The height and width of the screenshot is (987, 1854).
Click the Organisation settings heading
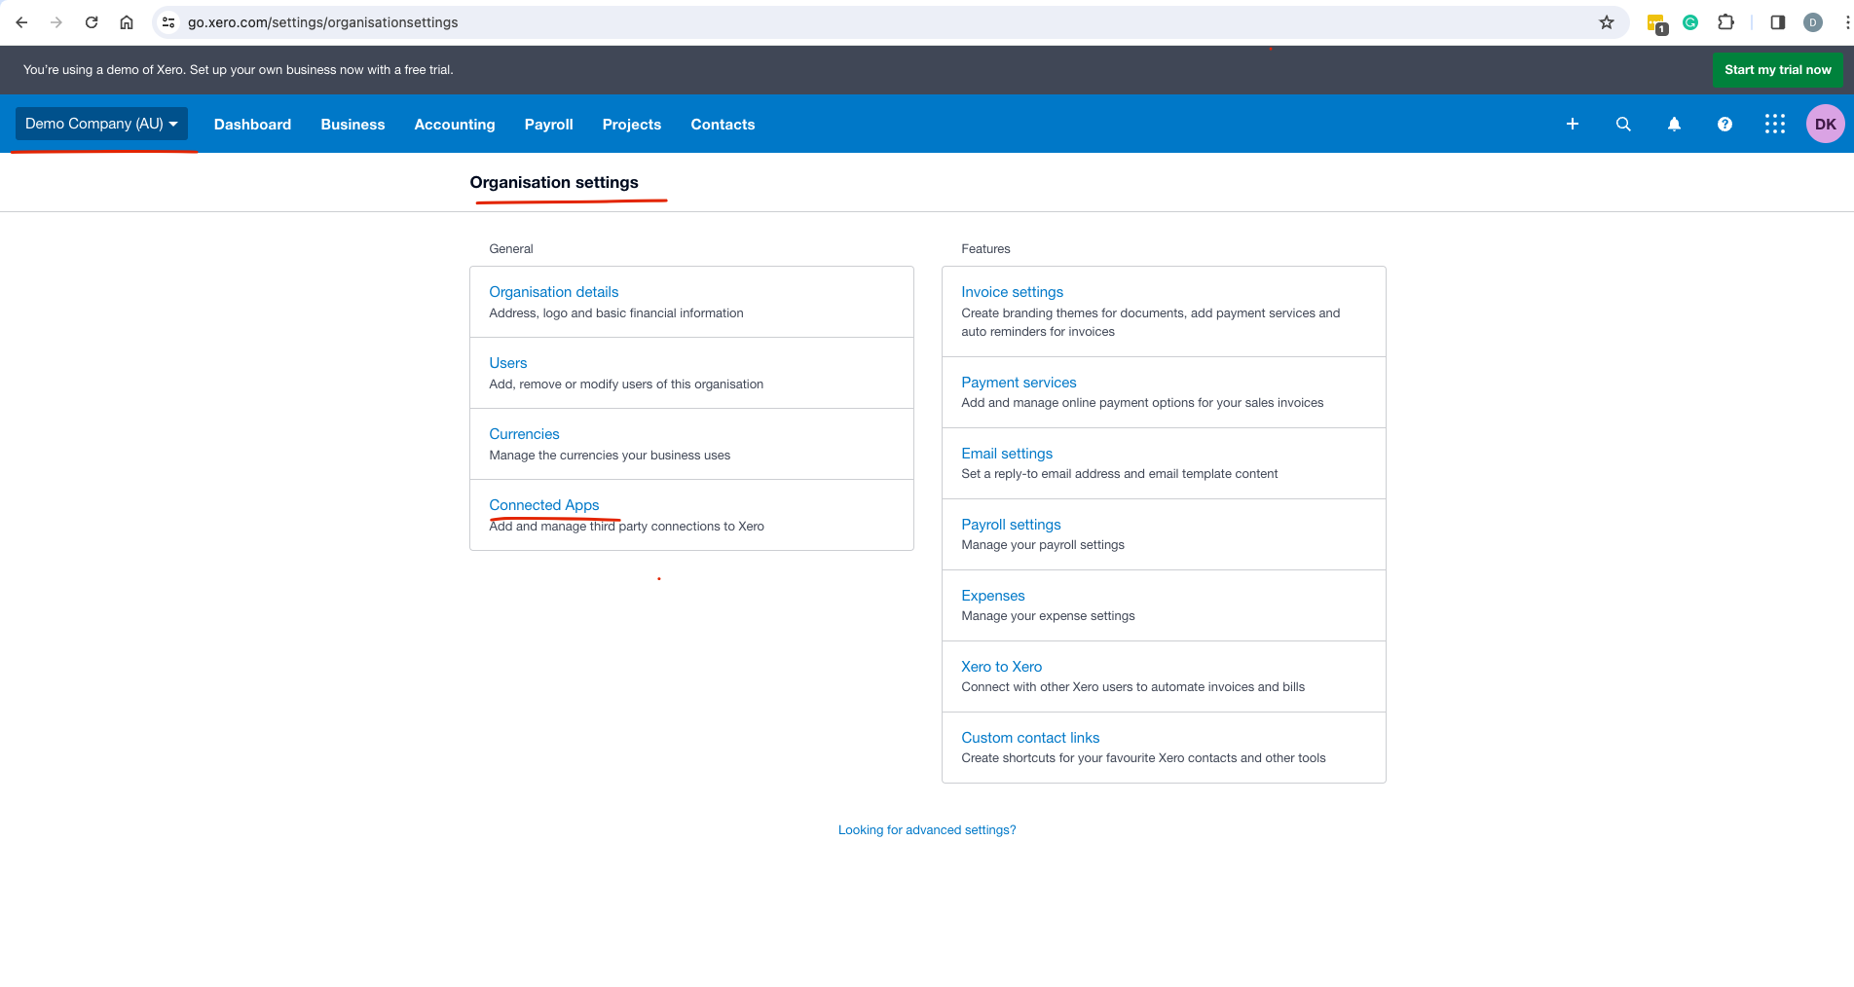[554, 182]
